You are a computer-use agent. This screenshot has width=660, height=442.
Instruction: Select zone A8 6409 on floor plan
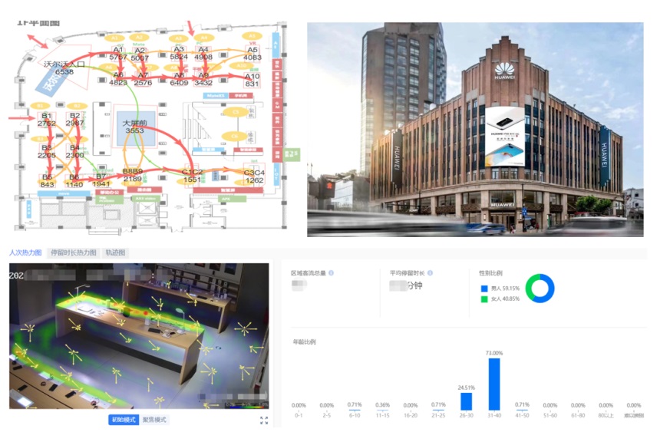click(x=179, y=79)
